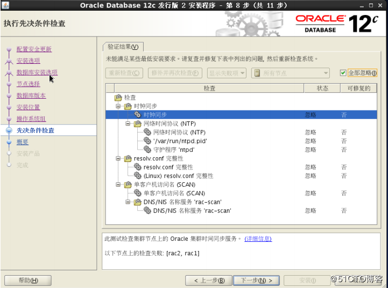This screenshot has height=288, width=388.
Task: Click the folder icon of the root 检查 node
Action: tap(118, 98)
